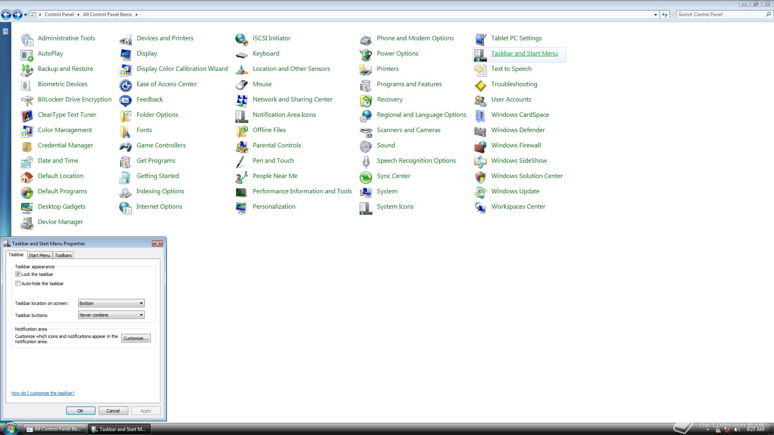Viewport: 774px width, 435px height.
Task: Open the Parental Controls icon
Action: (241, 146)
